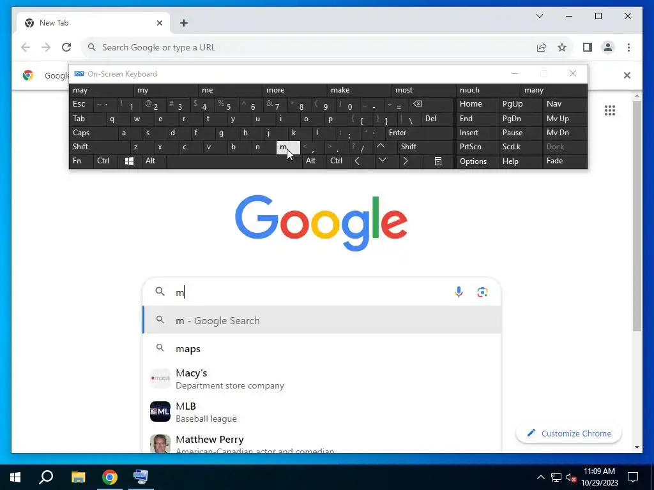Viewport: 654px width, 490px height.
Task: Click the Customize Chrome button
Action: click(x=568, y=433)
